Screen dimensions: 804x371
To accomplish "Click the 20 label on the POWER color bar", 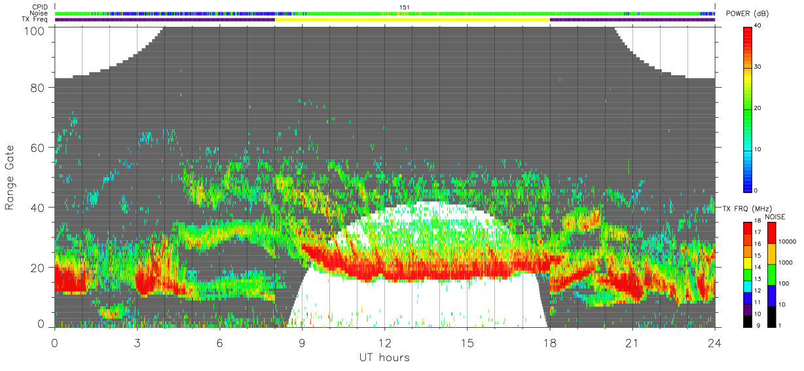I will pyautogui.click(x=759, y=109).
